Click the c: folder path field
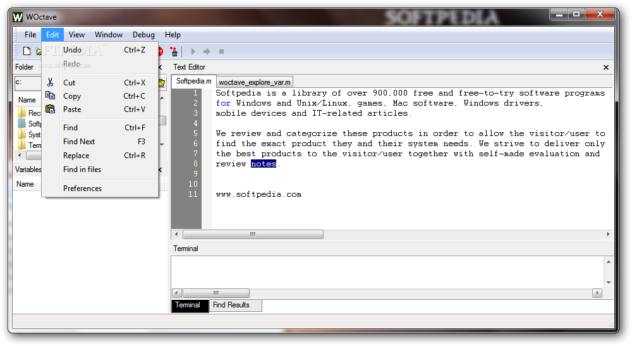The image size is (632, 346). click(x=27, y=83)
